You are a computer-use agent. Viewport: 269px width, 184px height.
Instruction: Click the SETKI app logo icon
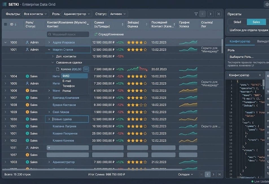coord(4,4)
